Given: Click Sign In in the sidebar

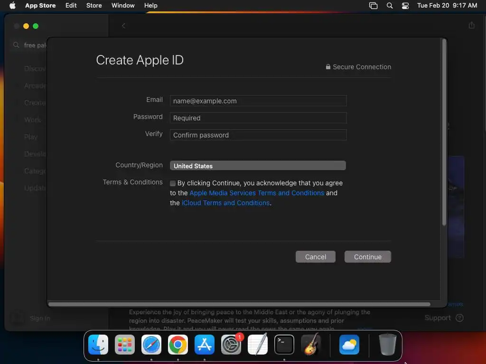Looking at the screenshot, I should click(x=40, y=318).
